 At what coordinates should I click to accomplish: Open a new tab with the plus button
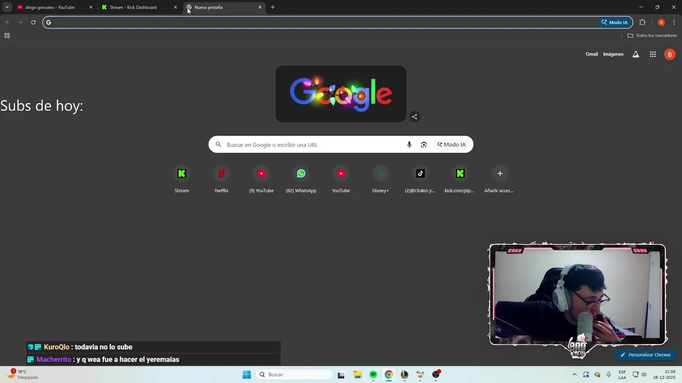[273, 7]
